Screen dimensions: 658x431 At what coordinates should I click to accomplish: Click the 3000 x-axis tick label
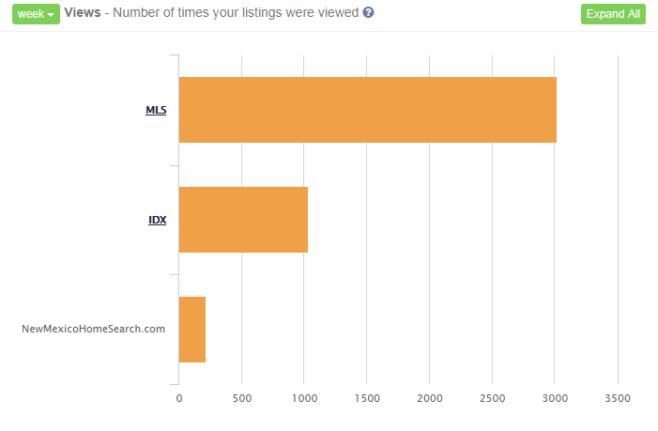(x=555, y=398)
